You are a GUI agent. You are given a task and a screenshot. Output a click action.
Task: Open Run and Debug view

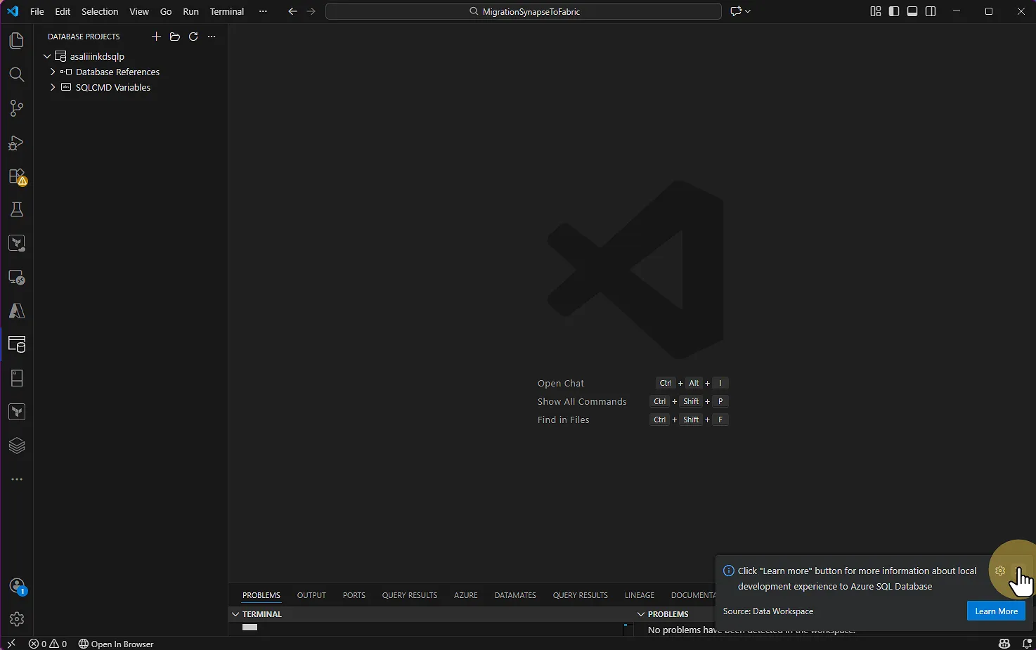[x=17, y=143]
